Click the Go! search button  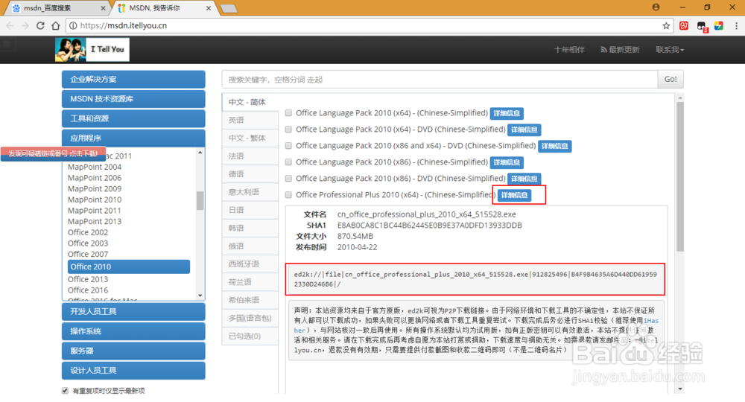670,79
